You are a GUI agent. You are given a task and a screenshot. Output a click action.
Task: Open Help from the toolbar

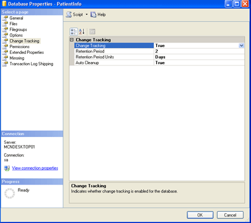[x=98, y=14]
